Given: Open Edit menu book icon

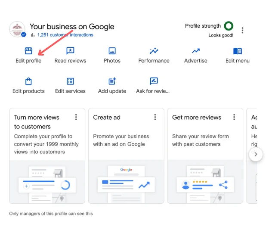Looking at the screenshot, I should point(238,51).
